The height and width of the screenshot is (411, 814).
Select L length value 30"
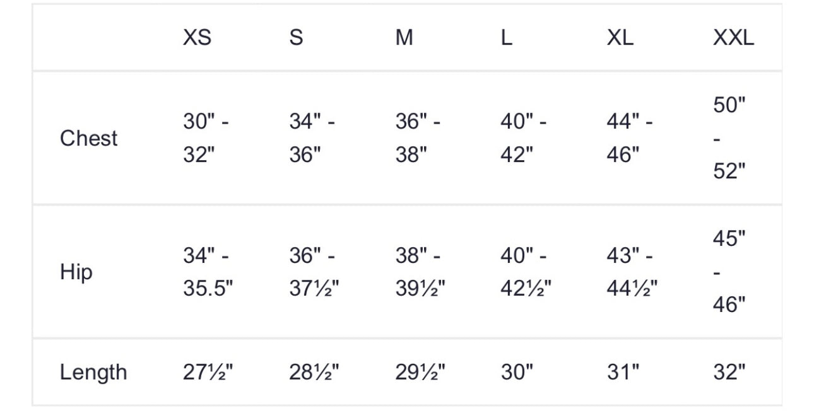517,372
